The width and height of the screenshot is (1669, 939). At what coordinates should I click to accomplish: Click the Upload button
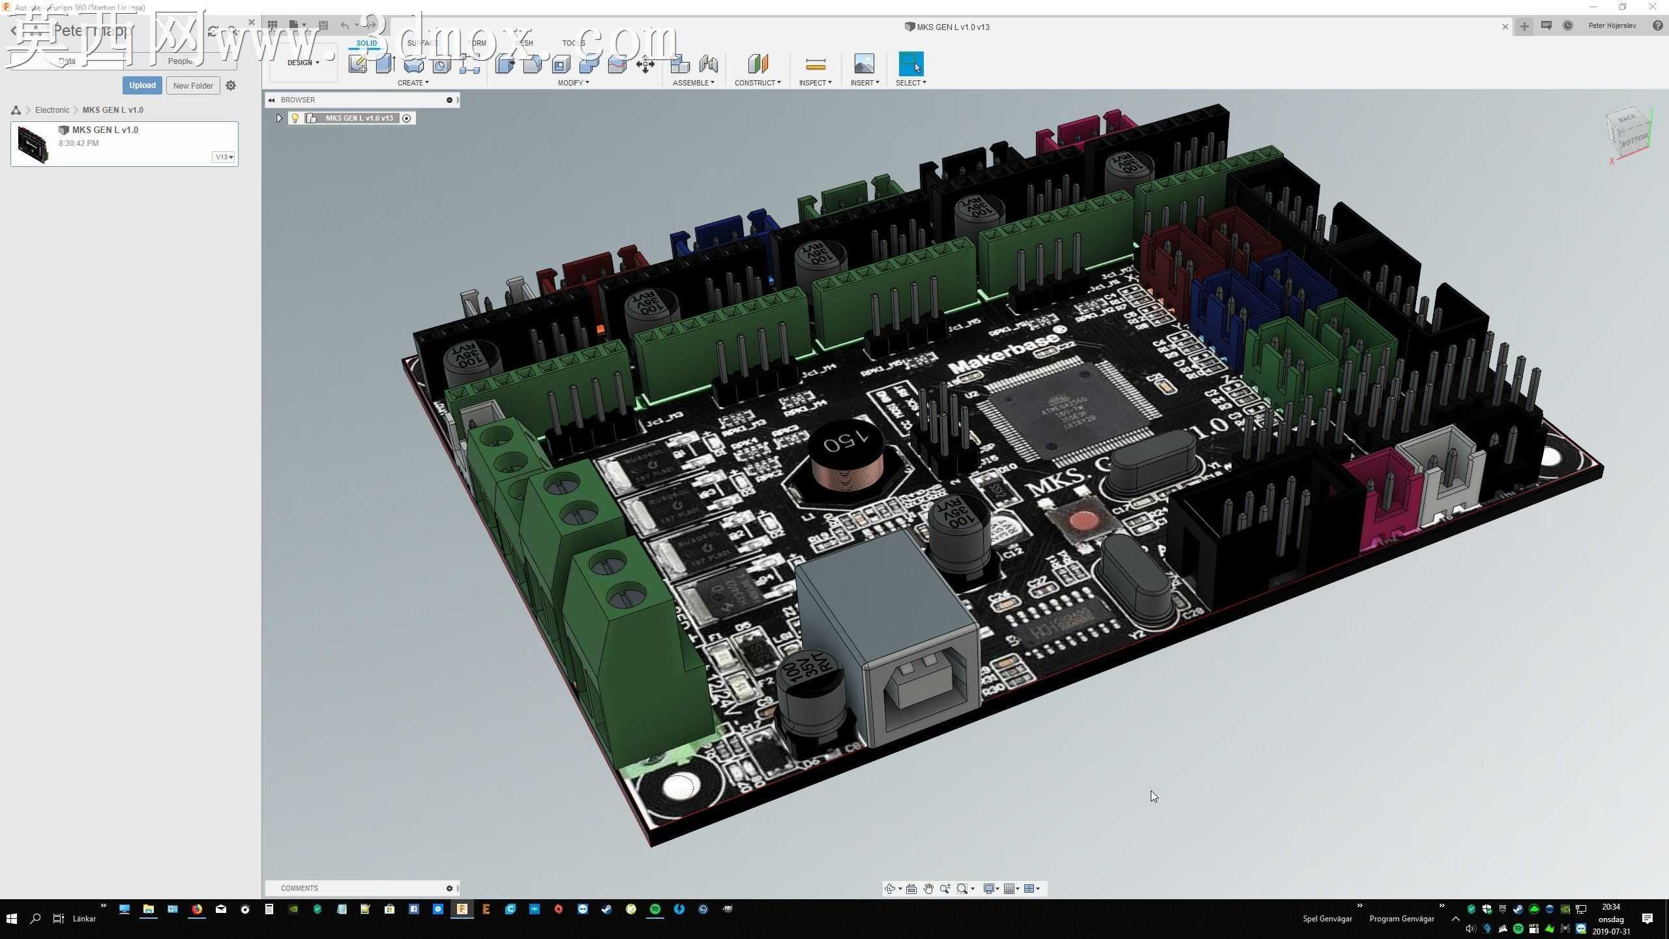[x=142, y=85]
